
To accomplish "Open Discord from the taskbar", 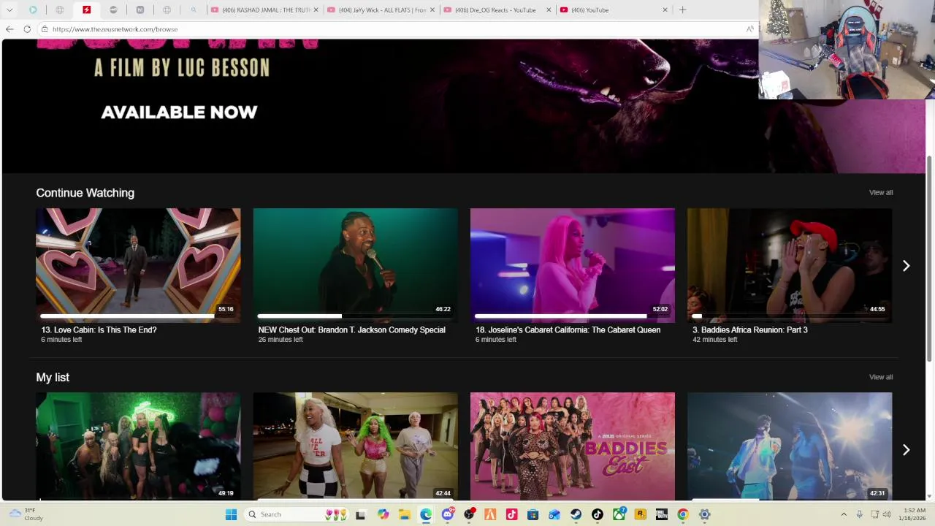I will [x=448, y=514].
